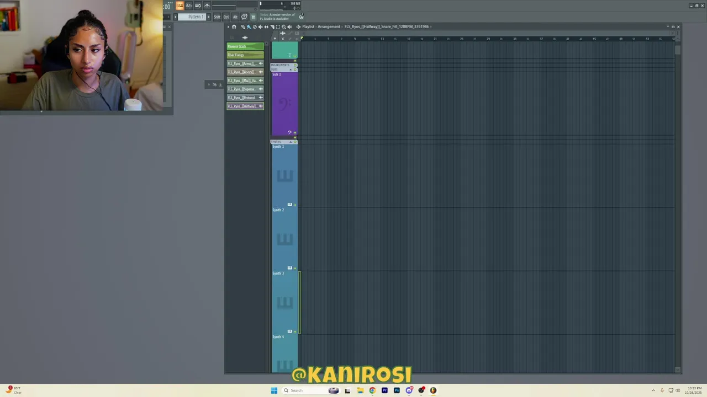Viewport: 707px width, 397px height.
Task: Click FLS_Ryos Halfway Snare_Fill breadcrumb title
Action: click(x=387, y=26)
